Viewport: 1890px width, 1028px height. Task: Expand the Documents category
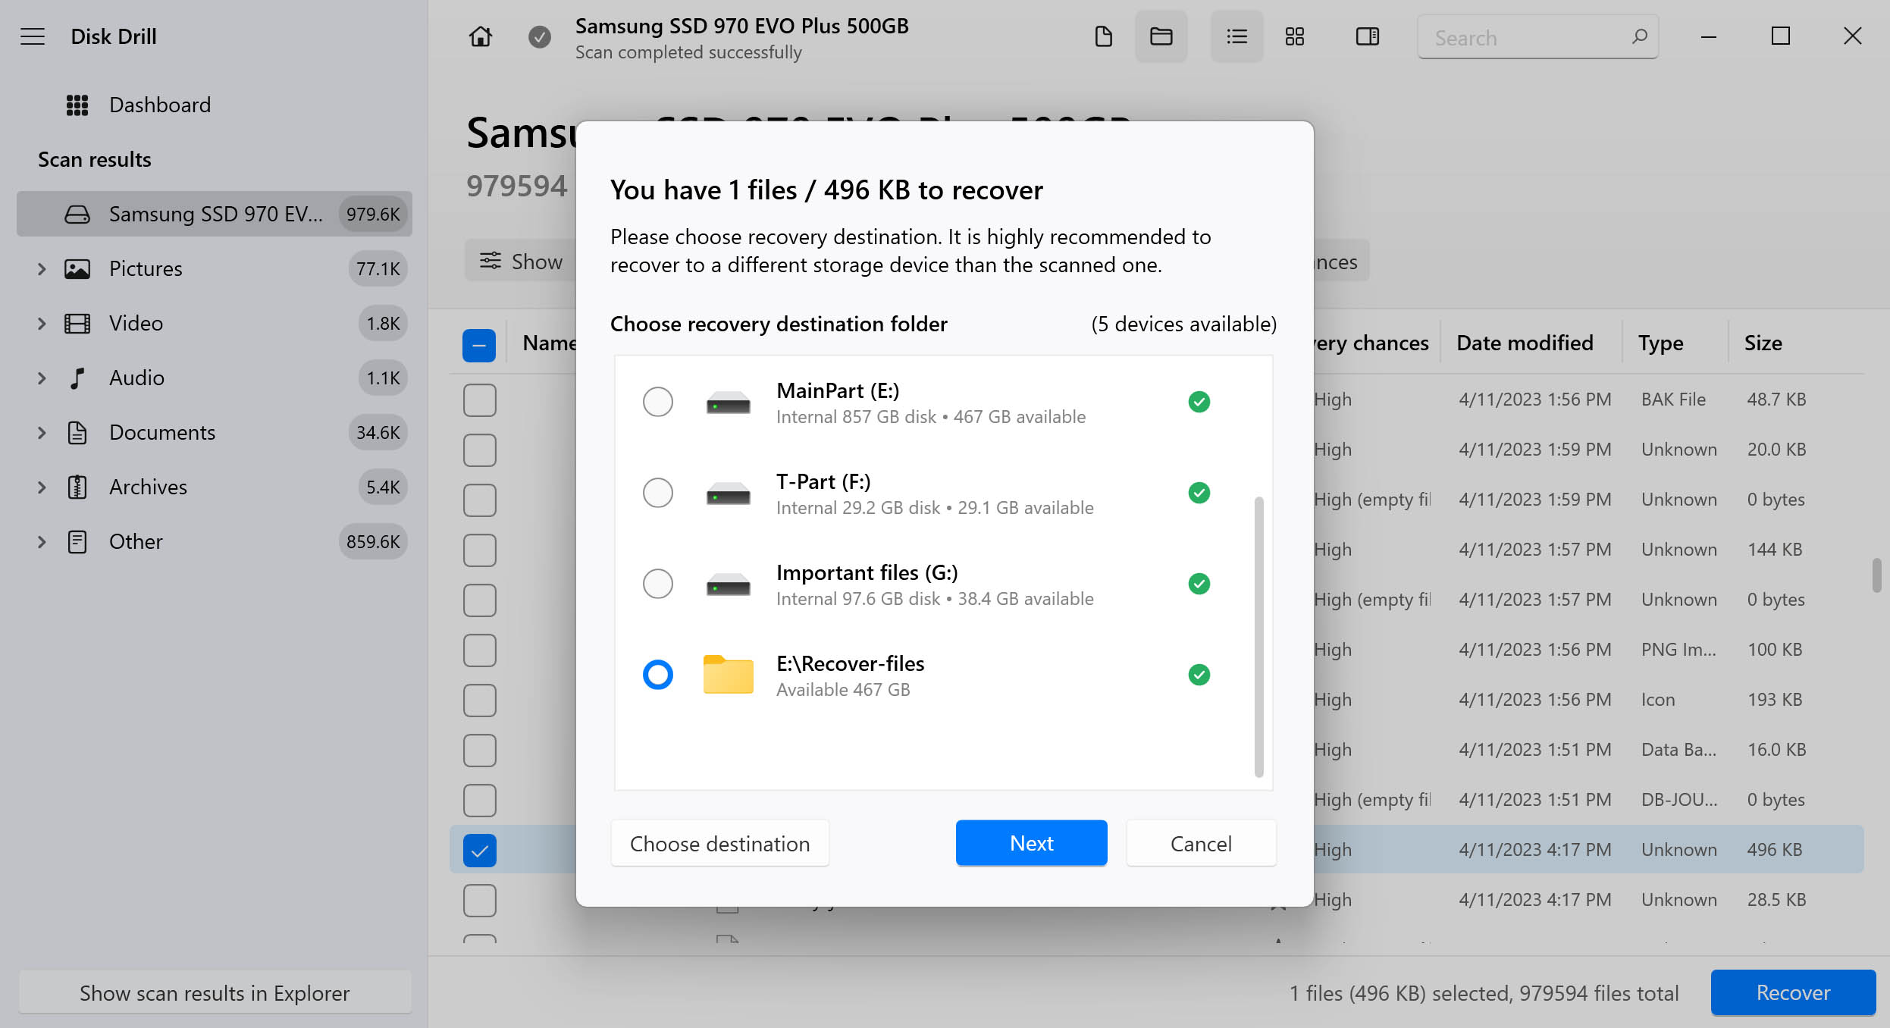pos(42,432)
